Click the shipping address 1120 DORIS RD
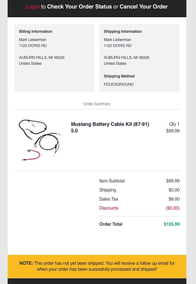This screenshot has height=284, width=196. (x=118, y=46)
